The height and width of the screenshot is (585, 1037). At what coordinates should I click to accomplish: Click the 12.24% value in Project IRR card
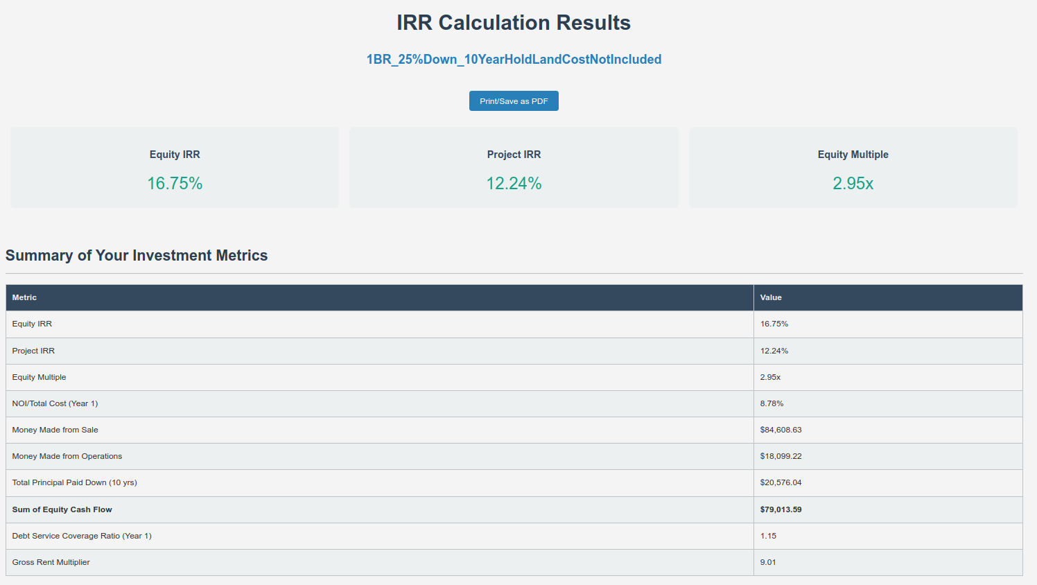click(x=514, y=184)
